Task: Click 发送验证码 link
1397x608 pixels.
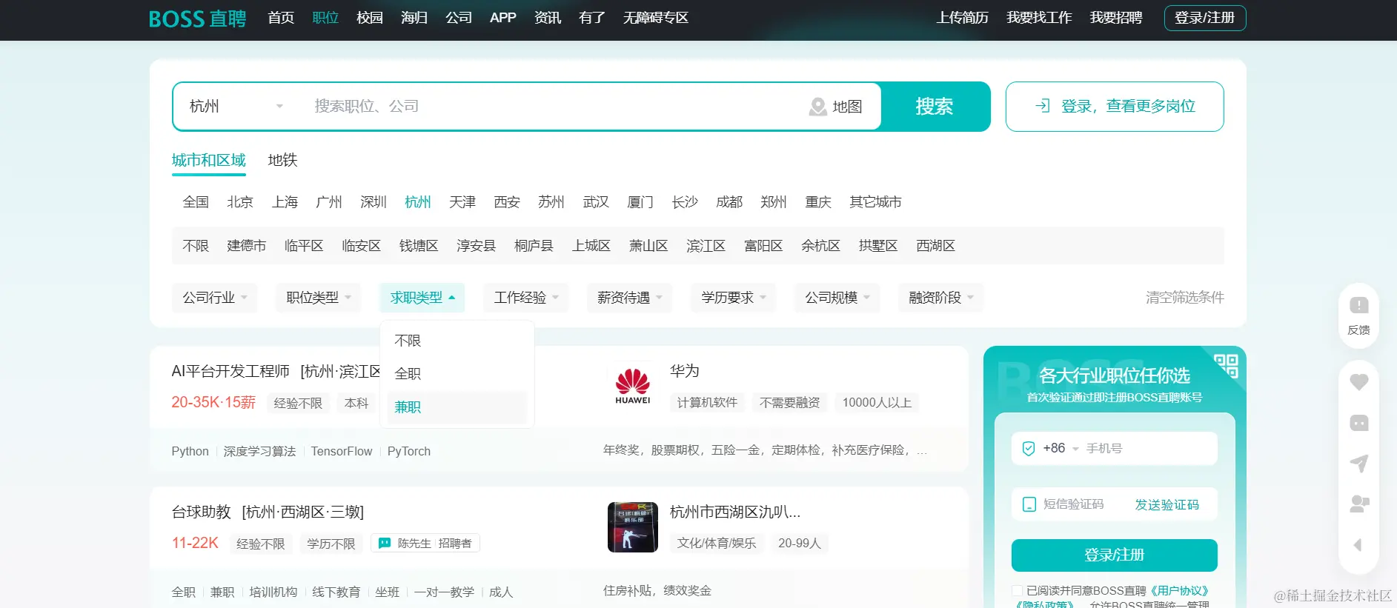Action: (x=1167, y=504)
